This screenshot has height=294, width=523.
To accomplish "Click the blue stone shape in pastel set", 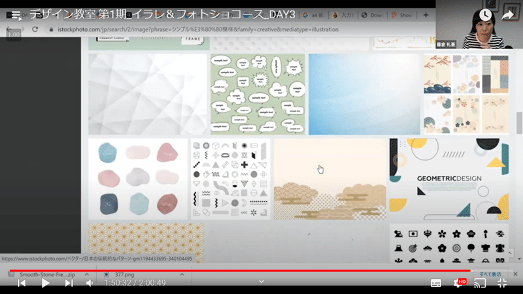I will point(108,153).
